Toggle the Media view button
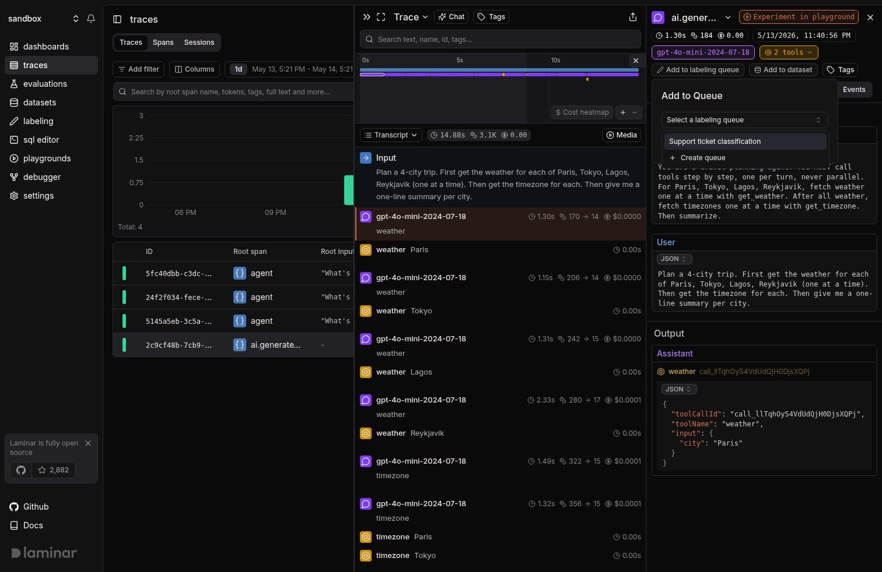The image size is (882, 572). 621,135
